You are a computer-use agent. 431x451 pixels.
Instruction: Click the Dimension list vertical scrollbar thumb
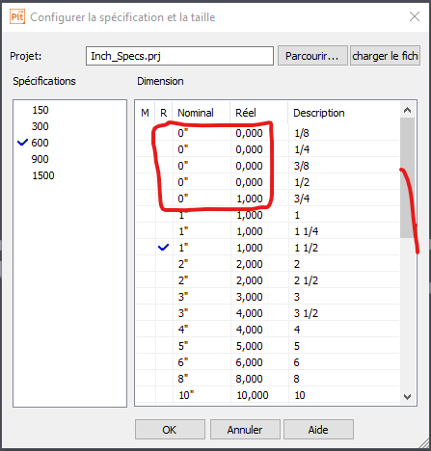click(x=407, y=178)
